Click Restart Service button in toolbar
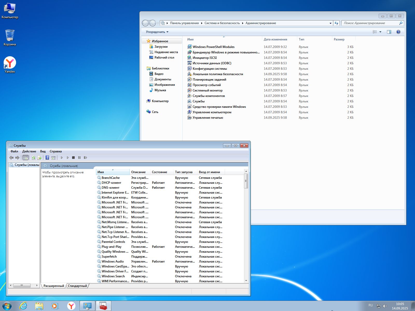415x311 pixels. (85, 158)
